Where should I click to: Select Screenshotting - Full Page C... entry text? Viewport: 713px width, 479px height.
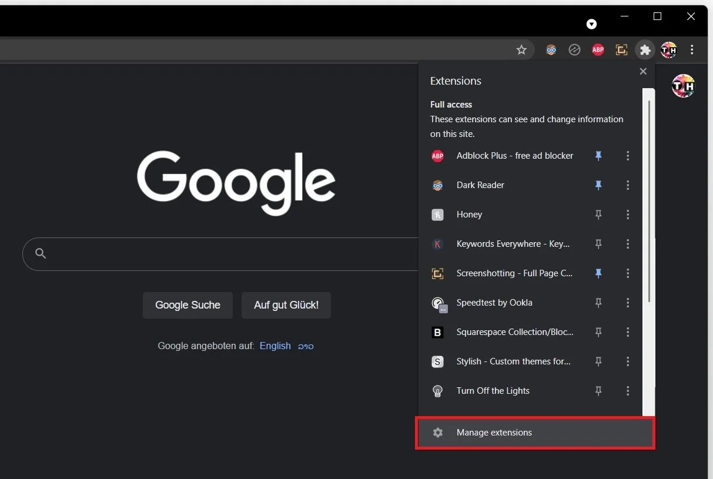click(514, 273)
